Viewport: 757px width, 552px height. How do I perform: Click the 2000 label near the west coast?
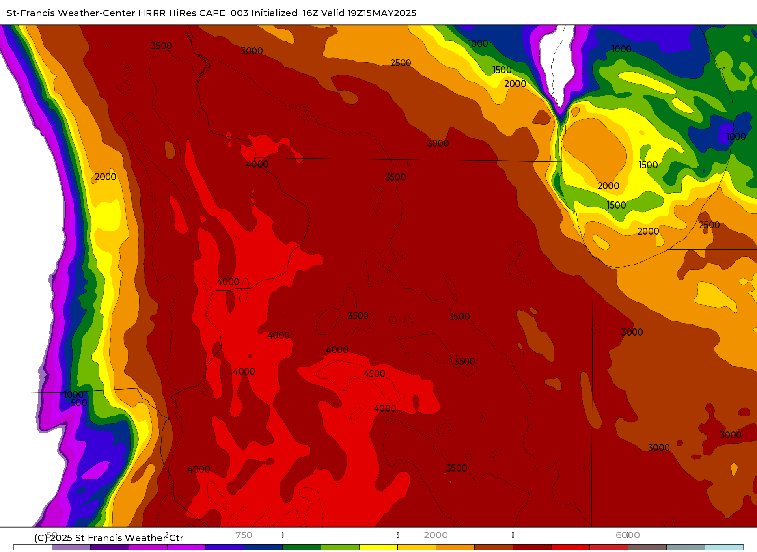105,177
